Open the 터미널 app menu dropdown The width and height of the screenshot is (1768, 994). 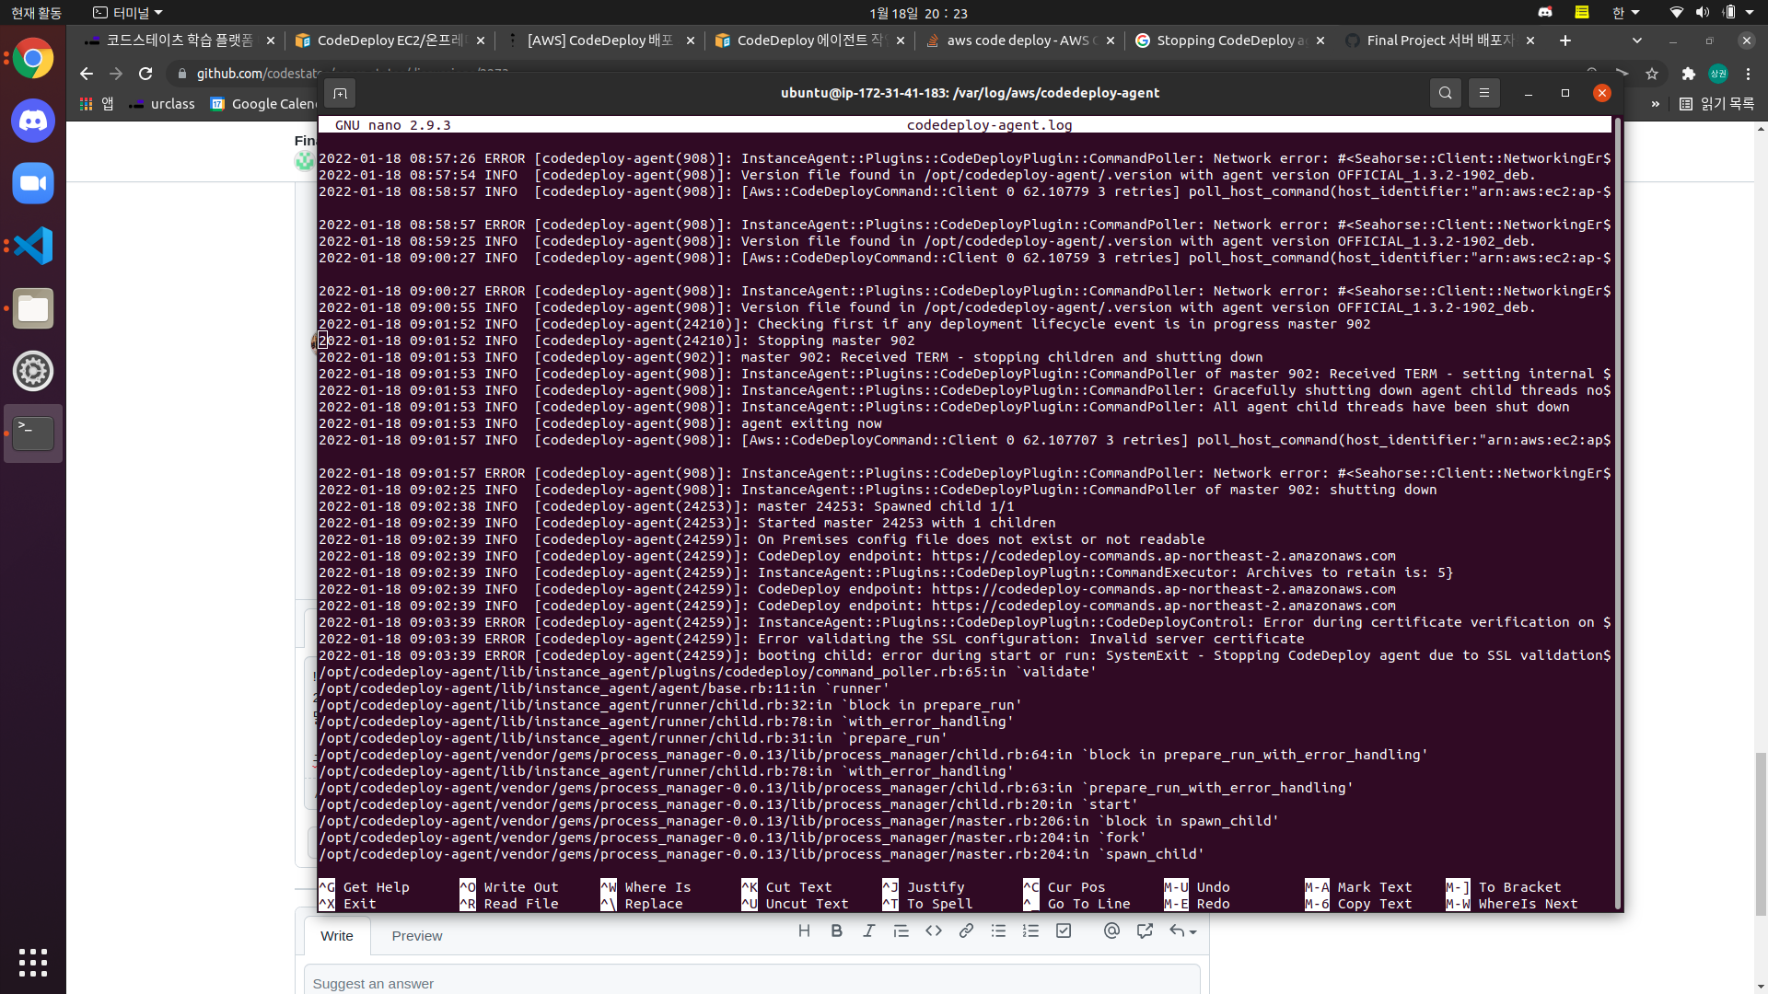coord(128,13)
